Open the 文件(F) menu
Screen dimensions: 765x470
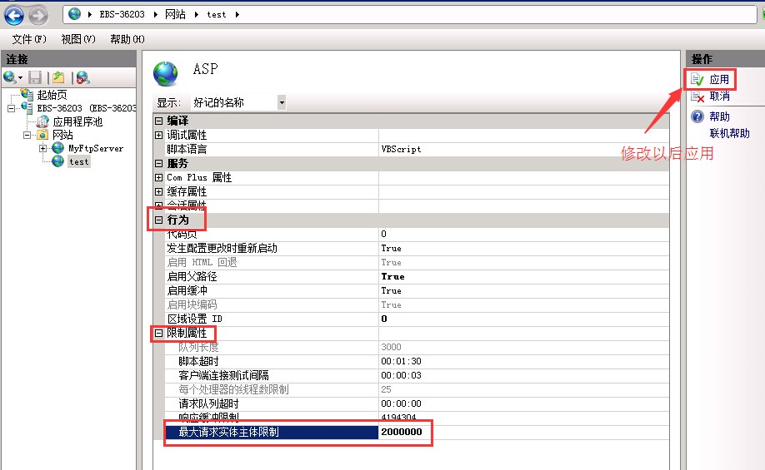(x=29, y=39)
